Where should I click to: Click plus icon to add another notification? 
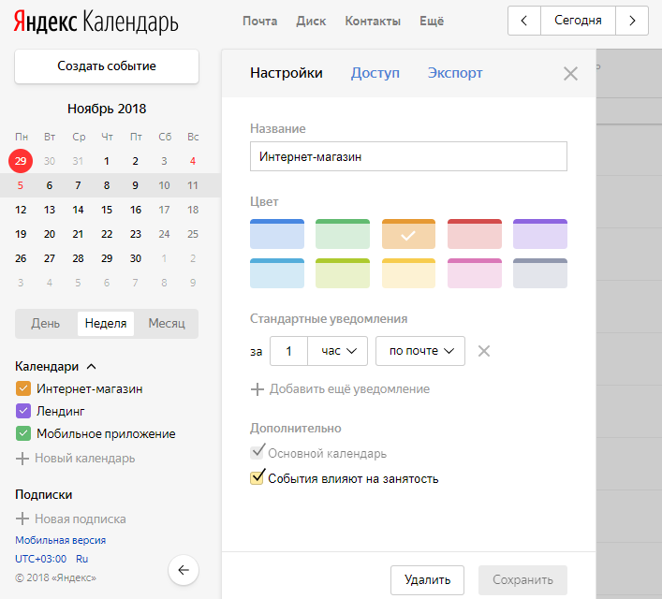point(257,389)
